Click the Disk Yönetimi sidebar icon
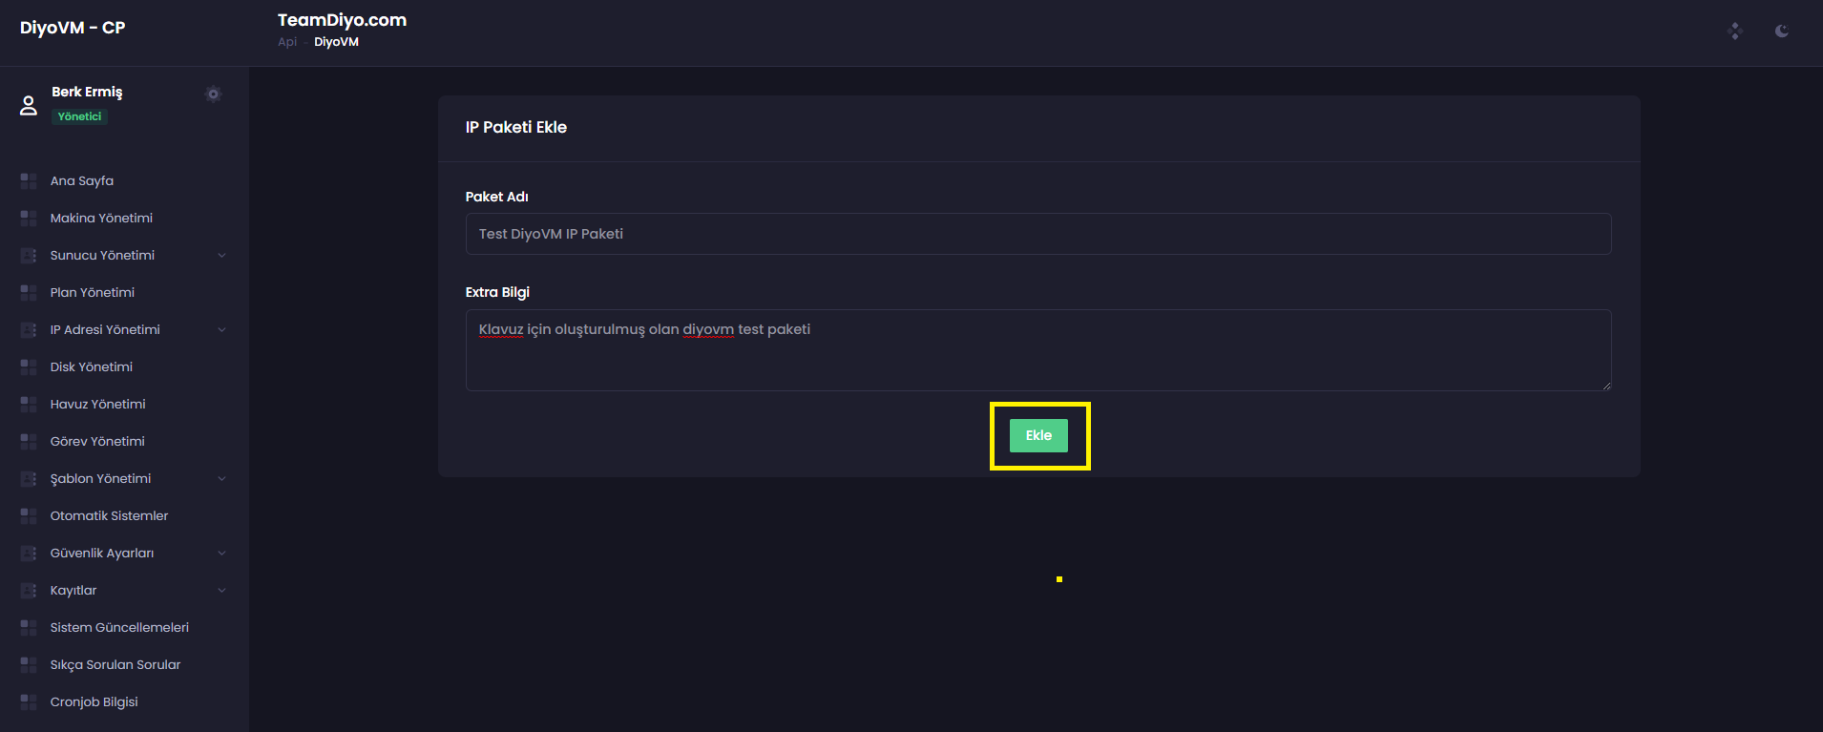 coord(29,366)
